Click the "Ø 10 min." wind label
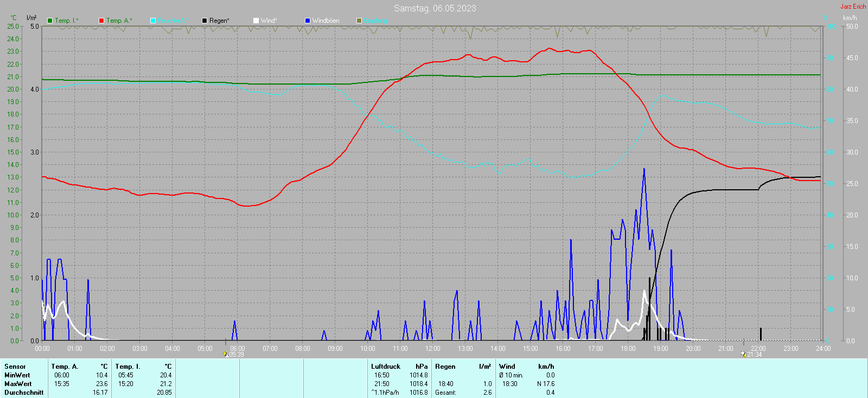 click(x=512, y=375)
